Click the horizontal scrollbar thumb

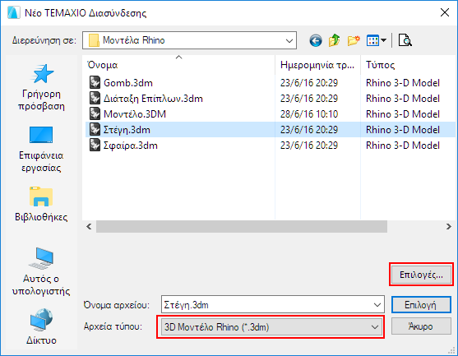[x=242, y=227]
